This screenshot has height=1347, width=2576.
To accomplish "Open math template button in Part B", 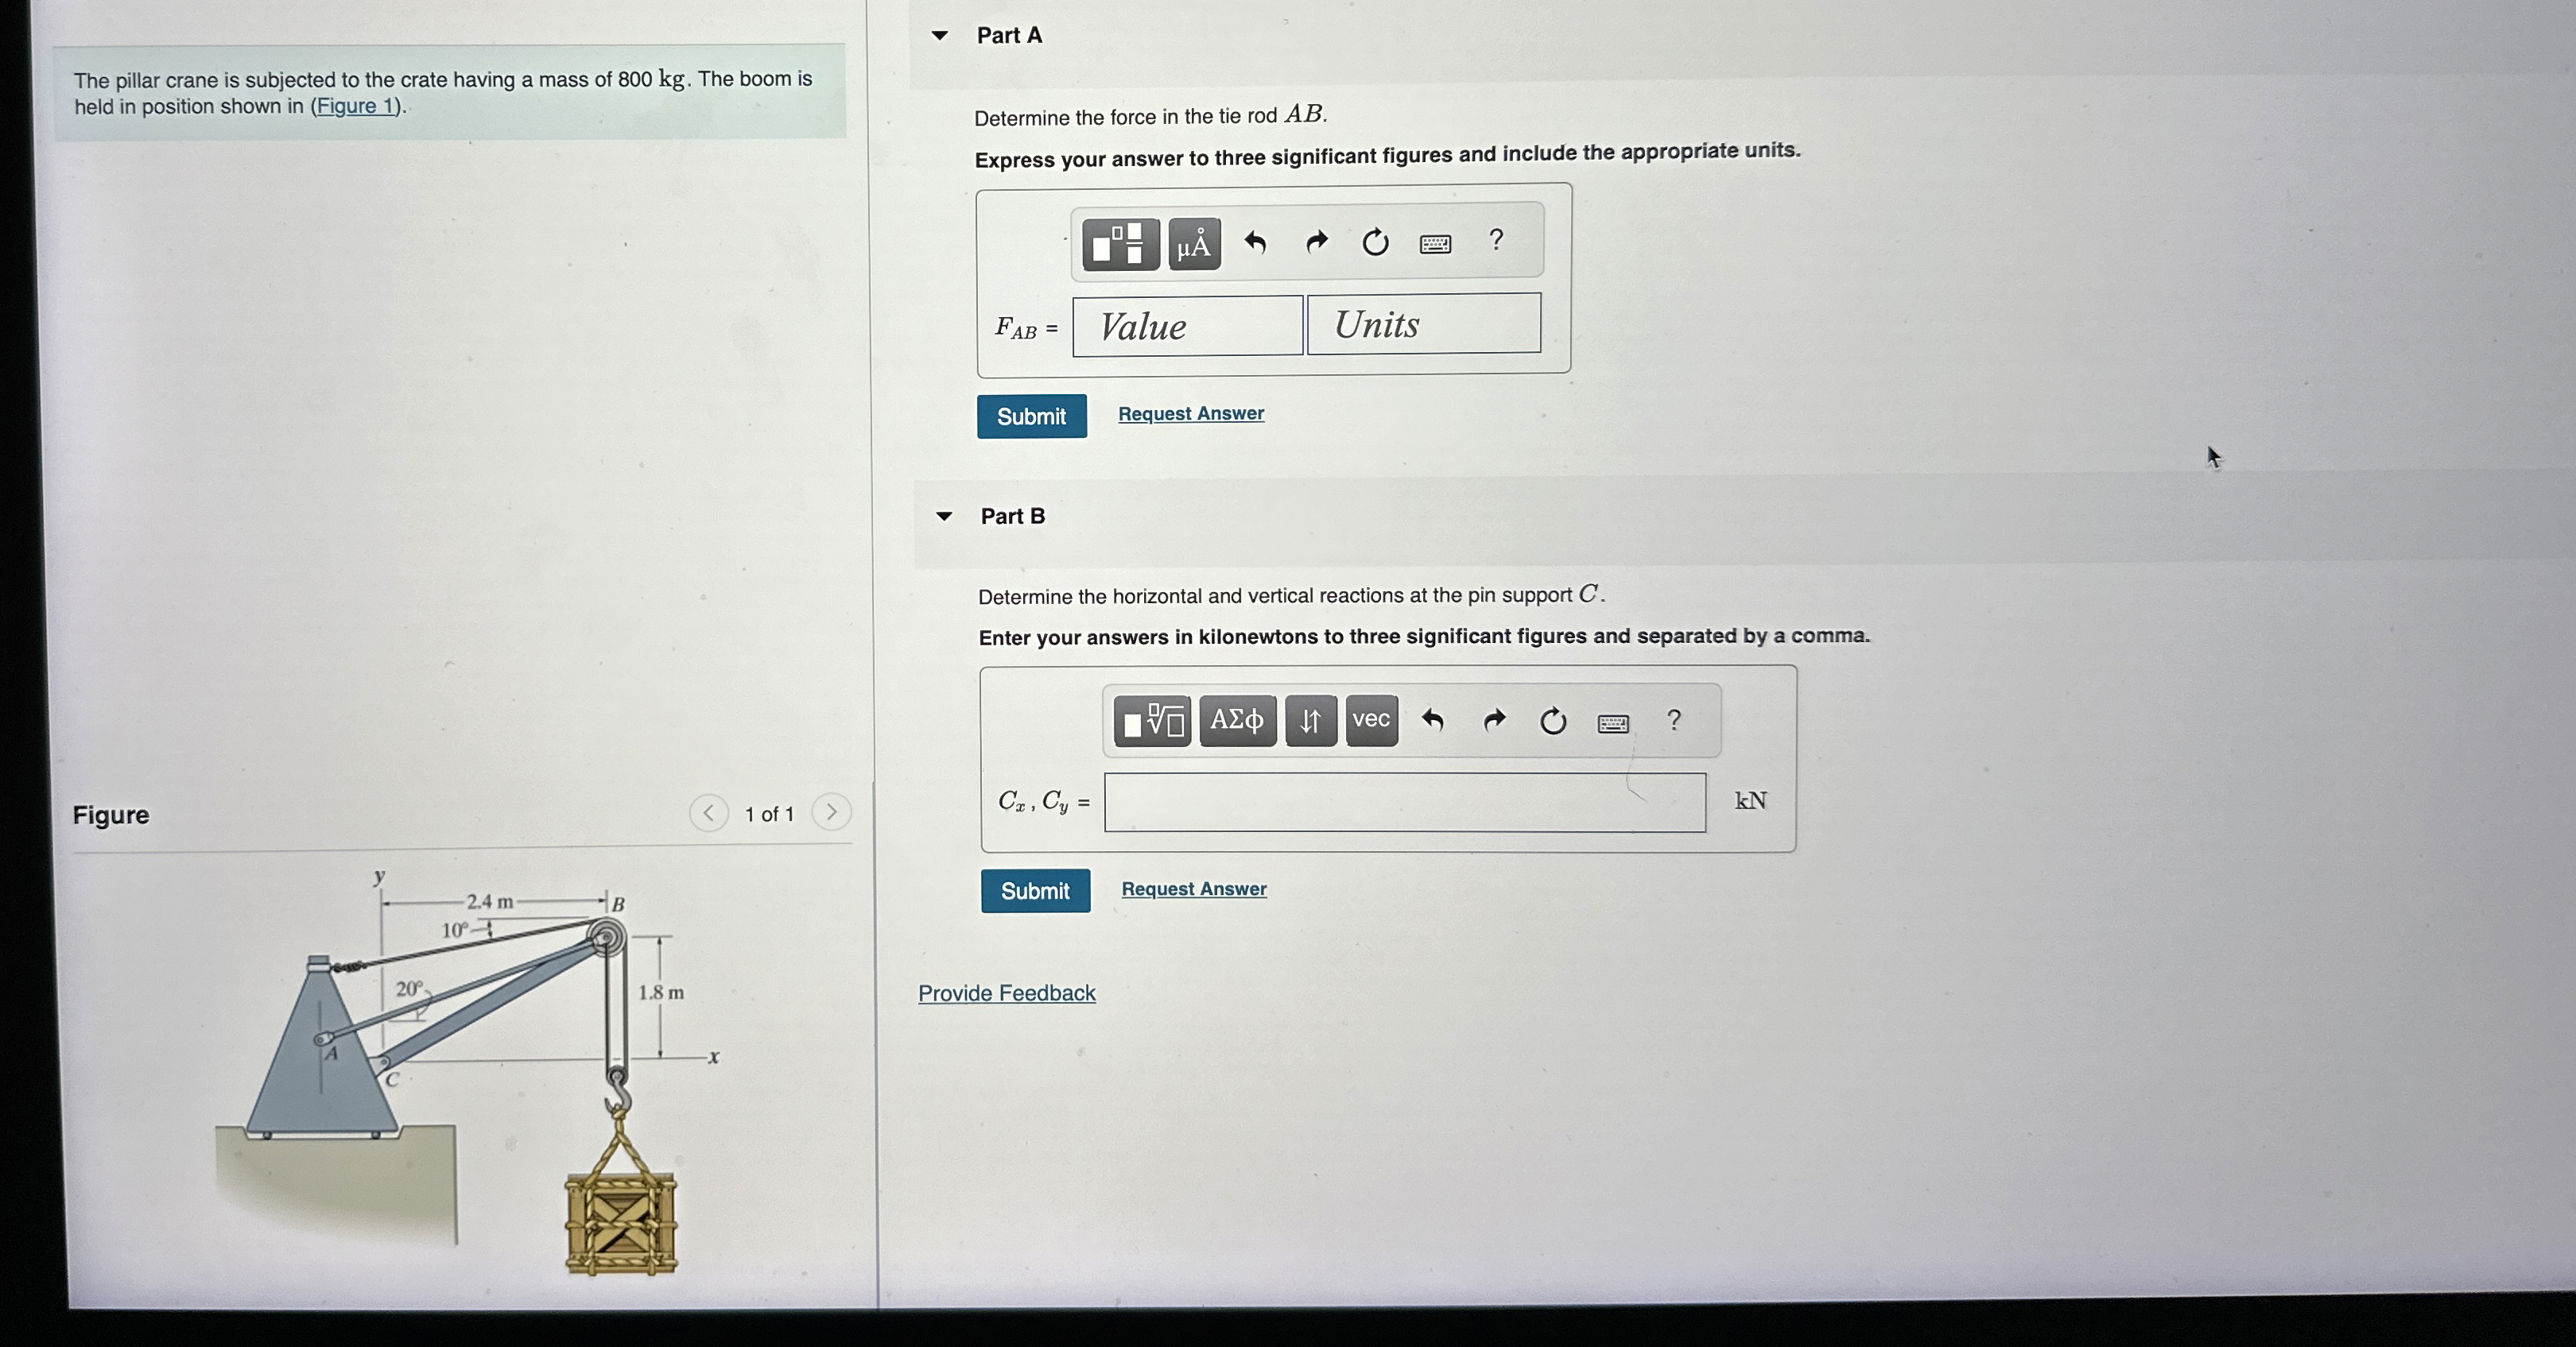I will [1152, 721].
